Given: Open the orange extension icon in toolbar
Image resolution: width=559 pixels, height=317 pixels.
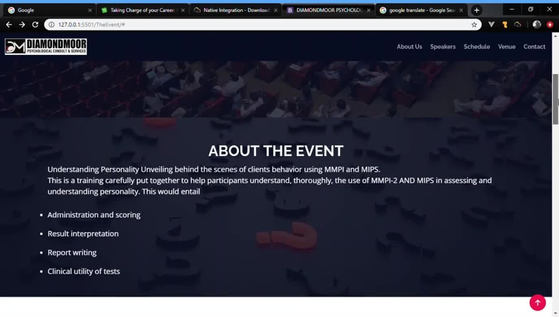Looking at the screenshot, I should tap(505, 25).
